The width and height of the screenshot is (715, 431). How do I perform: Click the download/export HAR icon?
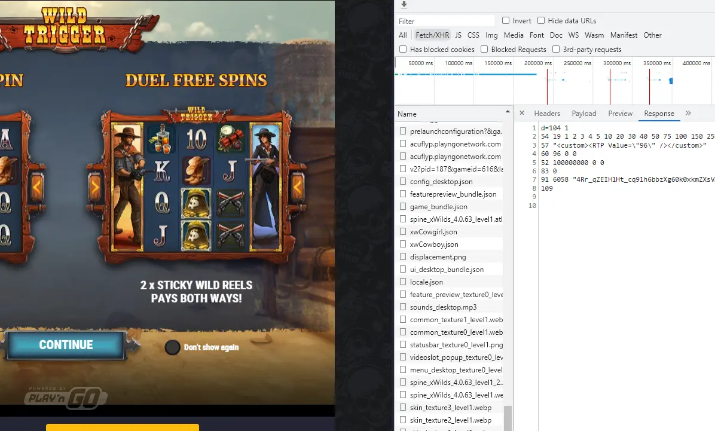(x=404, y=5)
